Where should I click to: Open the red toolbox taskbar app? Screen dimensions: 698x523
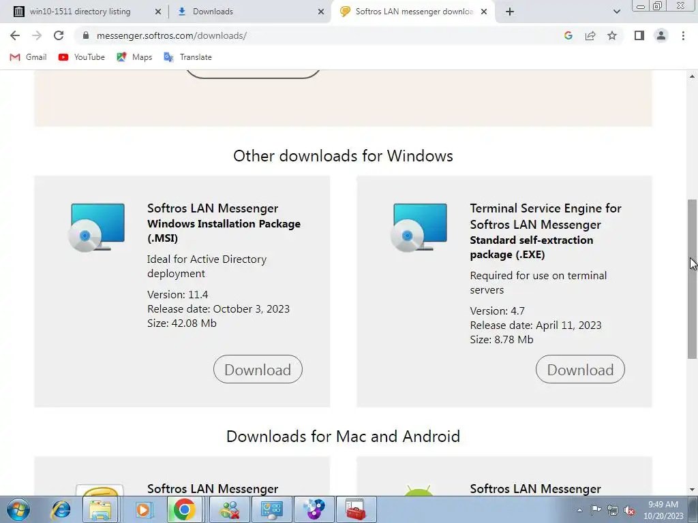pyautogui.click(x=356, y=509)
